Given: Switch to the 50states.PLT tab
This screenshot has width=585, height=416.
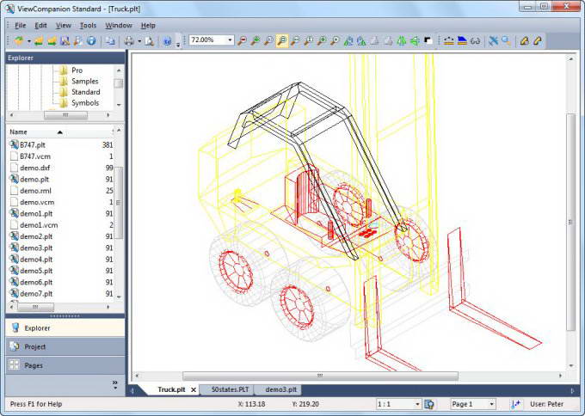Looking at the screenshot, I should (x=230, y=390).
